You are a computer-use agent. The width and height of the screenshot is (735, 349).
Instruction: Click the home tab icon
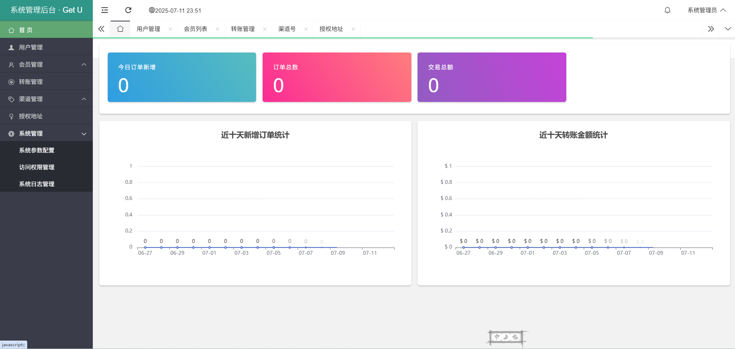coord(120,29)
